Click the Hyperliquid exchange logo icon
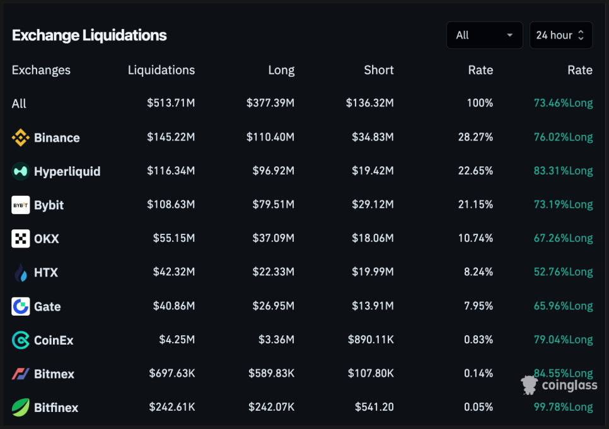Screen dimensions: 609x429 [x=21, y=171]
